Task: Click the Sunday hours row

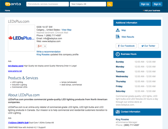Action: (x=136, y=62)
